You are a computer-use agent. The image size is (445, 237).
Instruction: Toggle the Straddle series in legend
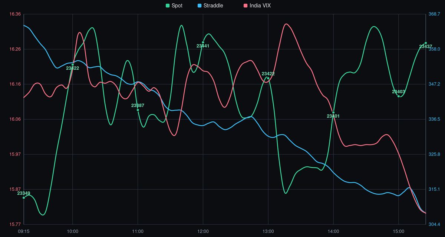[210, 6]
